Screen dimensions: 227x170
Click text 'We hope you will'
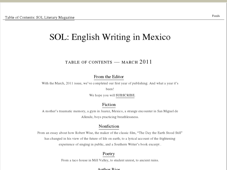[x=102, y=95]
